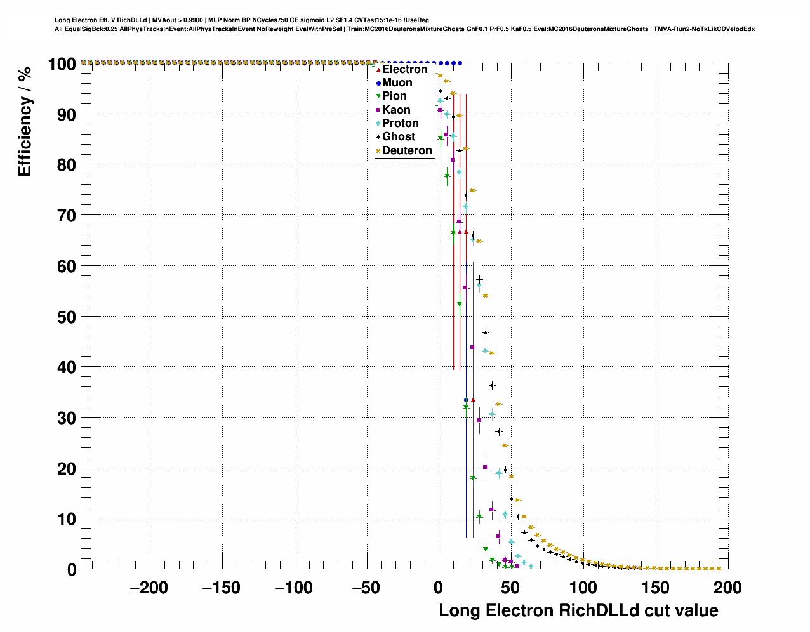
Task: Click the y-axis label 60
Action: [67, 267]
